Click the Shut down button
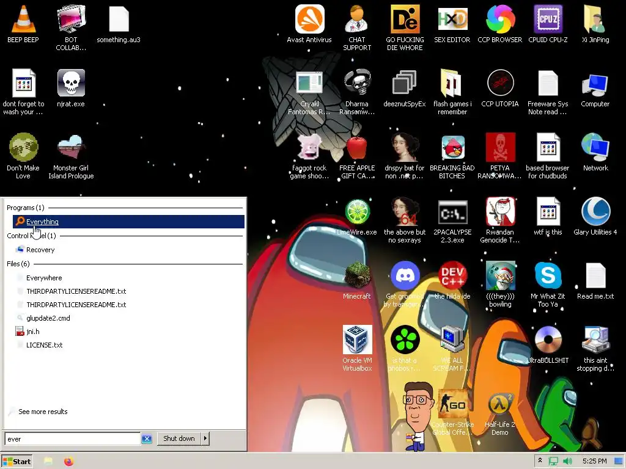The height and width of the screenshot is (469, 626). (179, 438)
